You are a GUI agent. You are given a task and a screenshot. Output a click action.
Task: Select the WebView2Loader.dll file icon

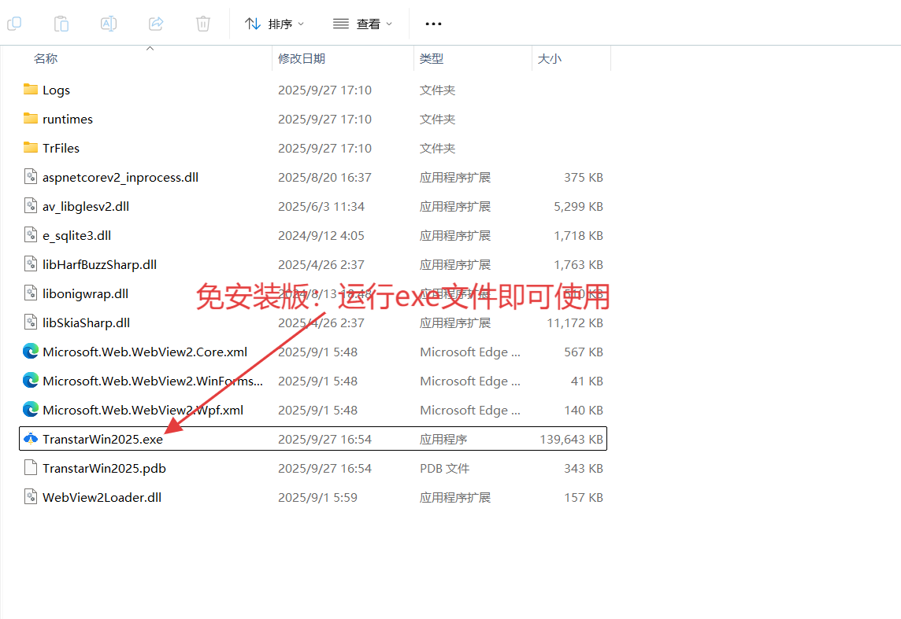click(31, 497)
